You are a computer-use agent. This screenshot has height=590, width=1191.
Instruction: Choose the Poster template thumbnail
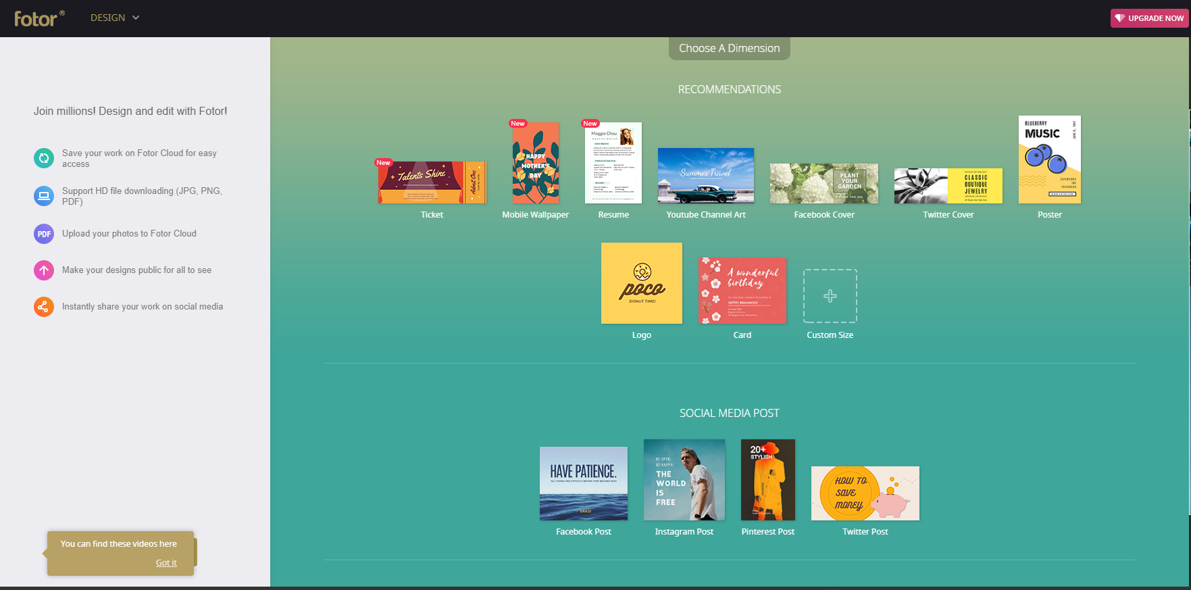(1049, 159)
